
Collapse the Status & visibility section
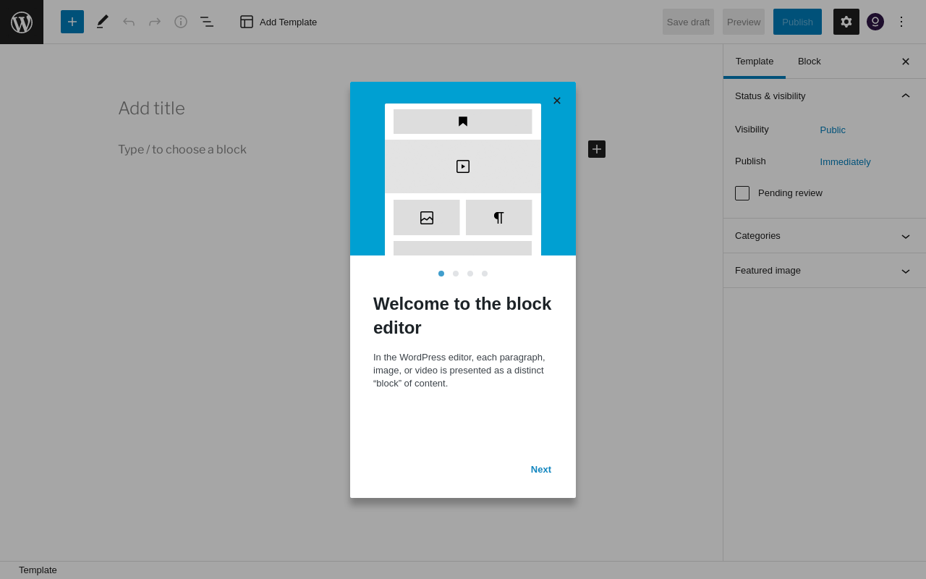pyautogui.click(x=825, y=96)
